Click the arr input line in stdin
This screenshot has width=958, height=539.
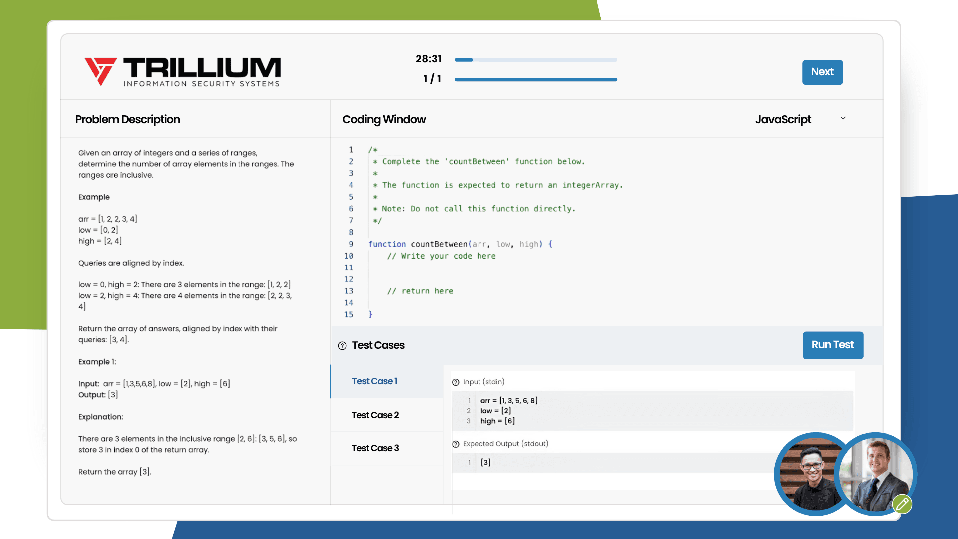pyautogui.click(x=508, y=400)
